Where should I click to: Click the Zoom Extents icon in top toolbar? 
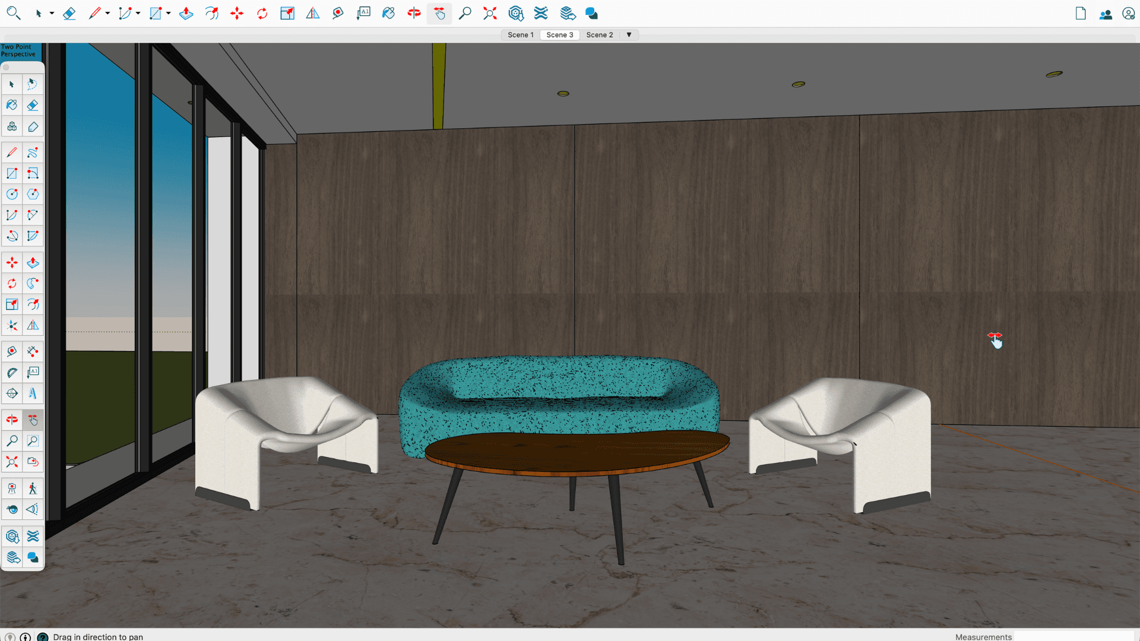click(490, 13)
